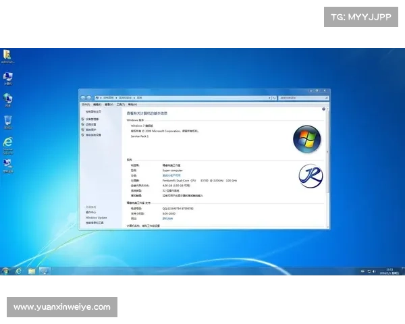Open System protection link in sidebar
The width and height of the screenshot is (405, 324).
tap(90, 130)
